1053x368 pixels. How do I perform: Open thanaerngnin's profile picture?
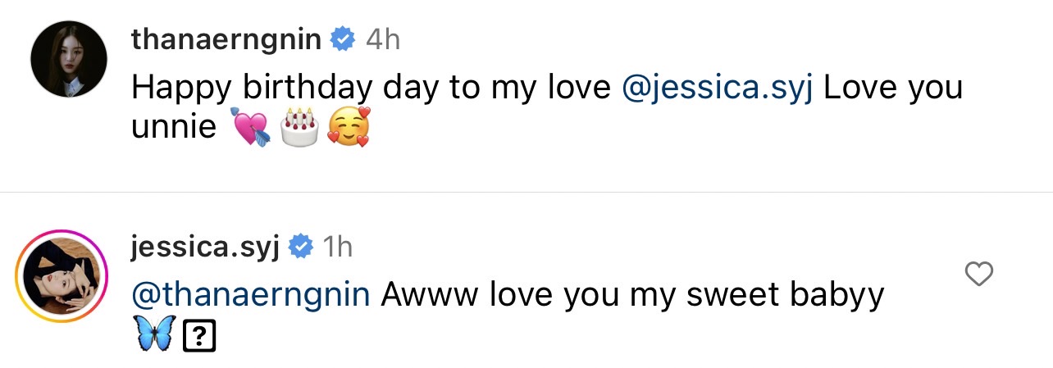click(x=69, y=59)
